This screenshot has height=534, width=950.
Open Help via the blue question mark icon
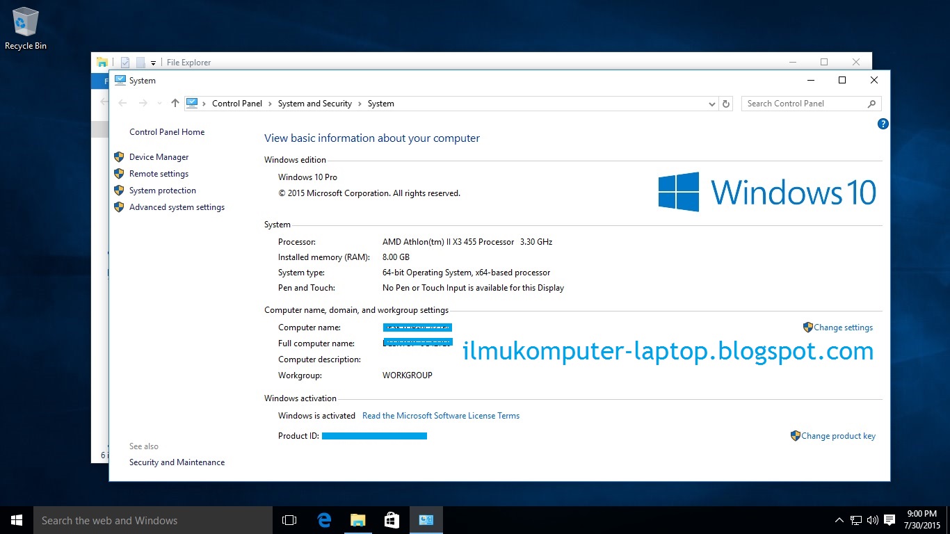coord(883,124)
